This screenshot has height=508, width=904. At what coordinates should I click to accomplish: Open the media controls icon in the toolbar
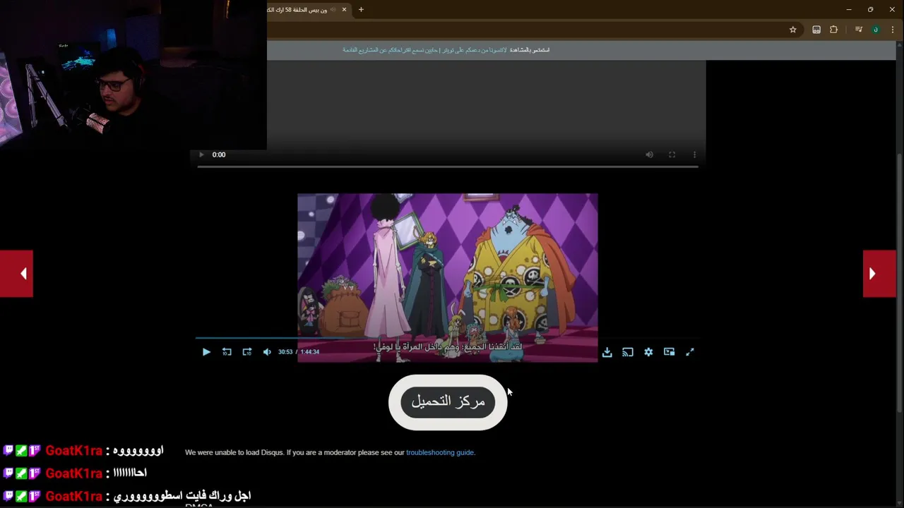tap(858, 30)
